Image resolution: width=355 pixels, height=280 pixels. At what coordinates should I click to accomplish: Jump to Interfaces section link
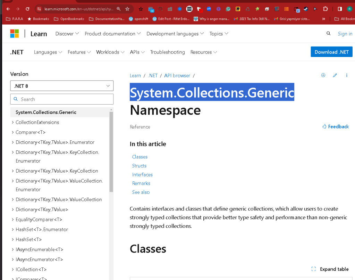142,174
